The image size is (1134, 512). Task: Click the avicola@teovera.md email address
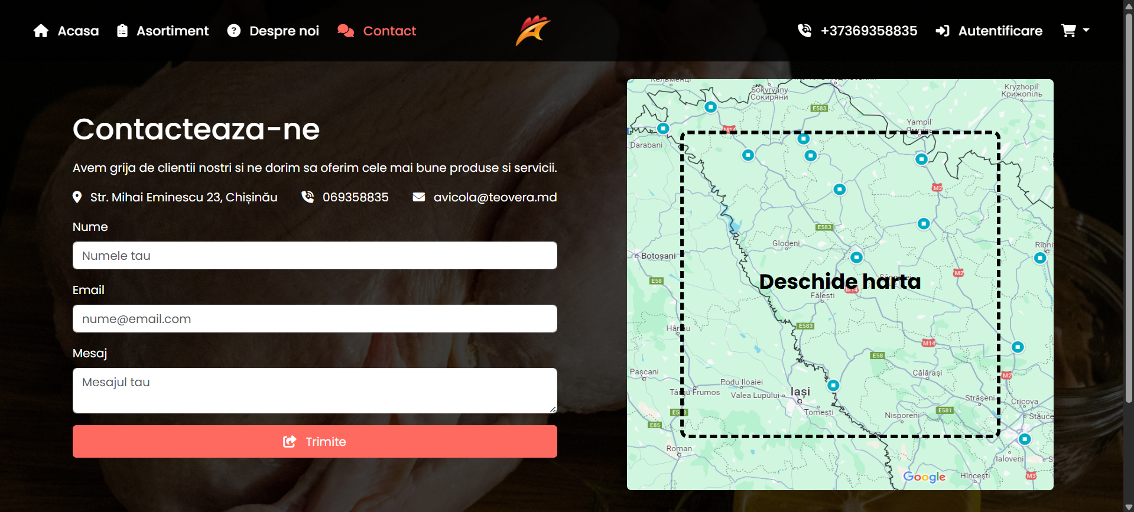[495, 197]
